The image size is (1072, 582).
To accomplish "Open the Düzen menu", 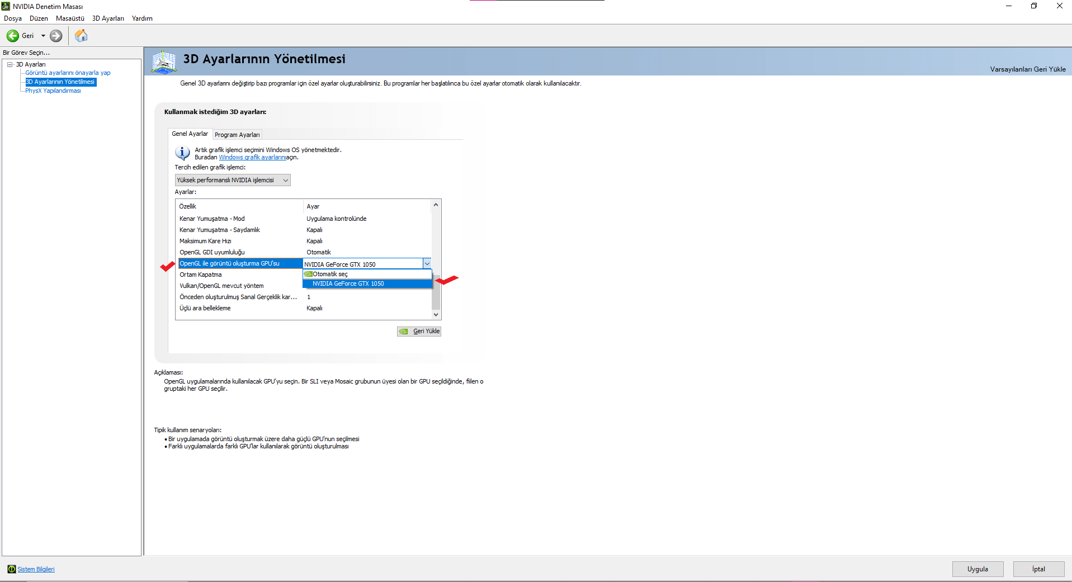I will [x=39, y=18].
